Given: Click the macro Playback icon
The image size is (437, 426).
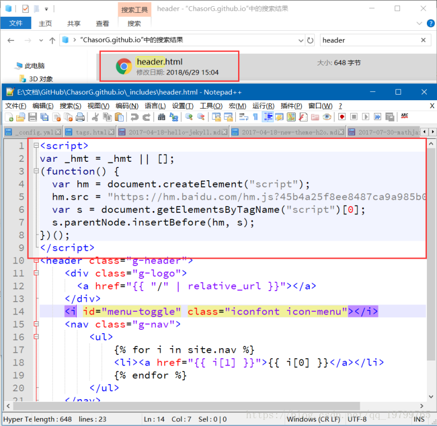Looking at the screenshot, I should [x=365, y=117].
